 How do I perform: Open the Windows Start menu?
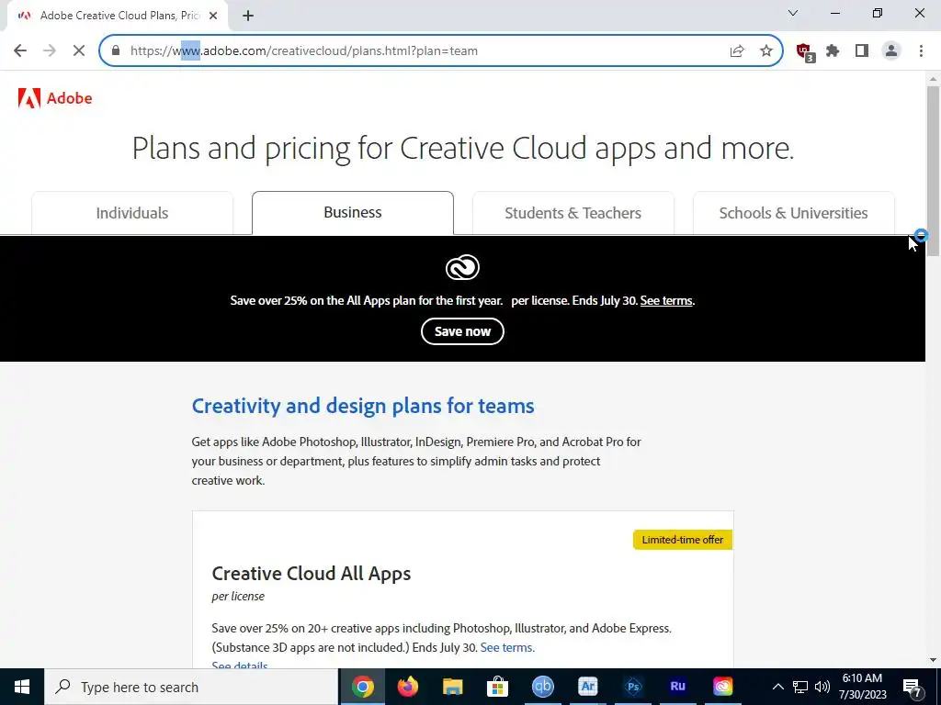point(22,687)
